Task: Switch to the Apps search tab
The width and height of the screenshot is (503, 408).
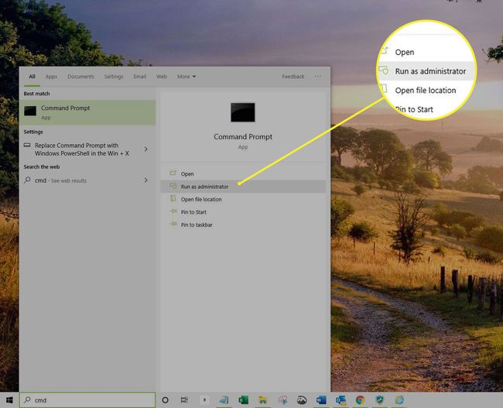Action: click(51, 77)
